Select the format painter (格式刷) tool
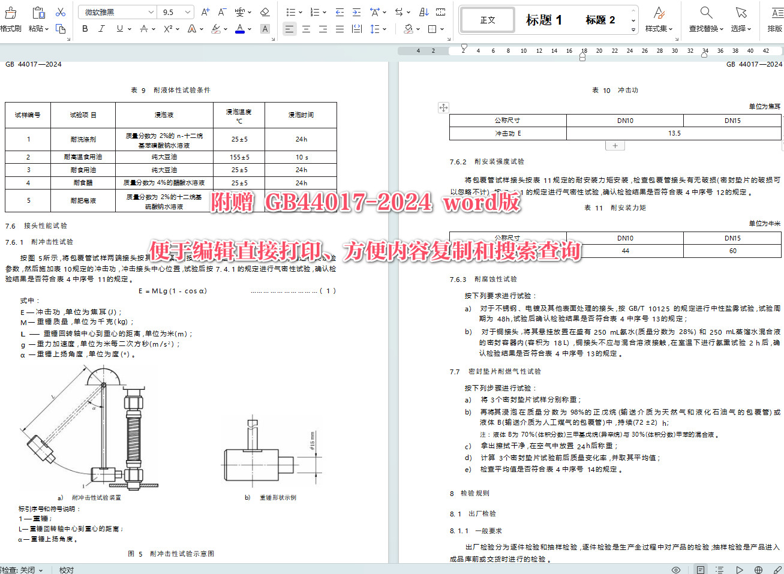 tap(11, 16)
